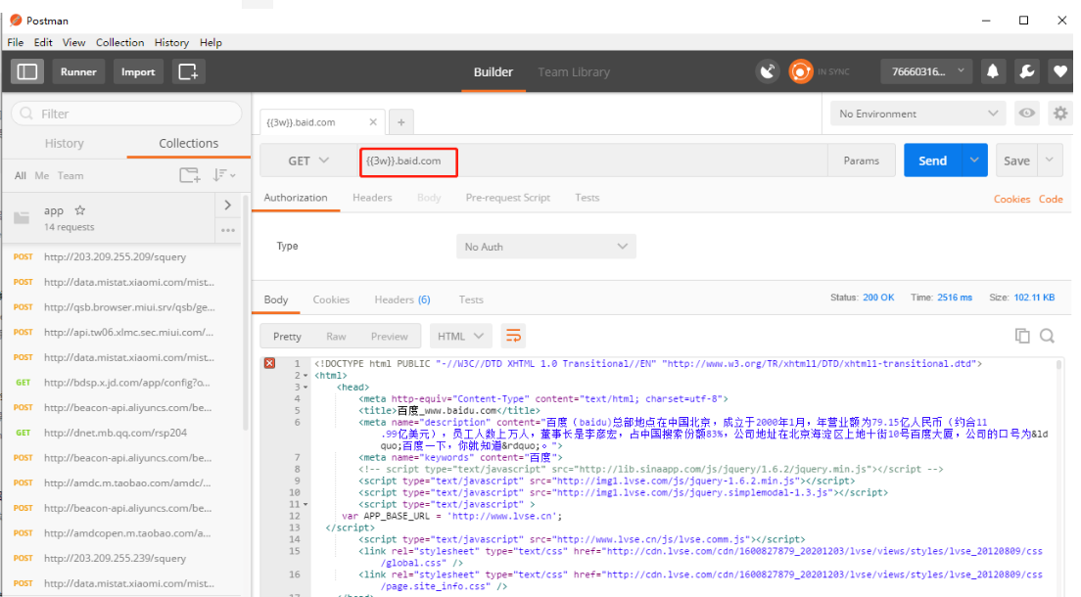Click the Import button
The width and height of the screenshot is (1081, 597).
[x=138, y=71]
